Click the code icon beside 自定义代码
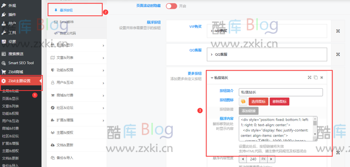The image size is (350, 167). point(56,33)
